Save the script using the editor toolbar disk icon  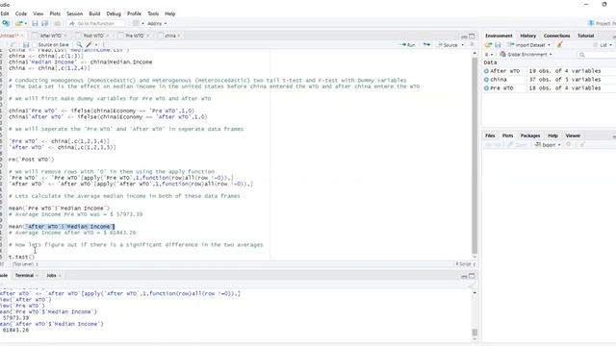tap(26, 45)
